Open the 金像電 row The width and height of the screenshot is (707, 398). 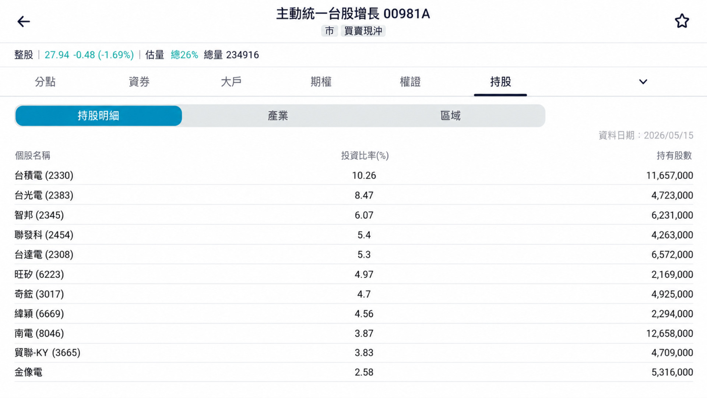[353, 372]
